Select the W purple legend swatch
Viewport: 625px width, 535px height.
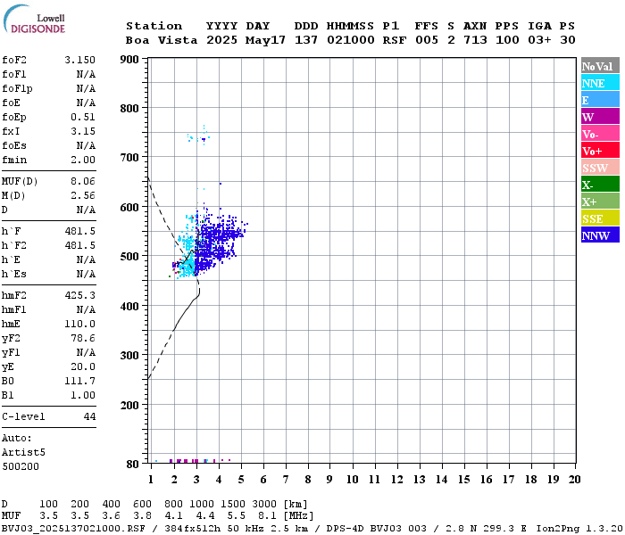tap(600, 117)
